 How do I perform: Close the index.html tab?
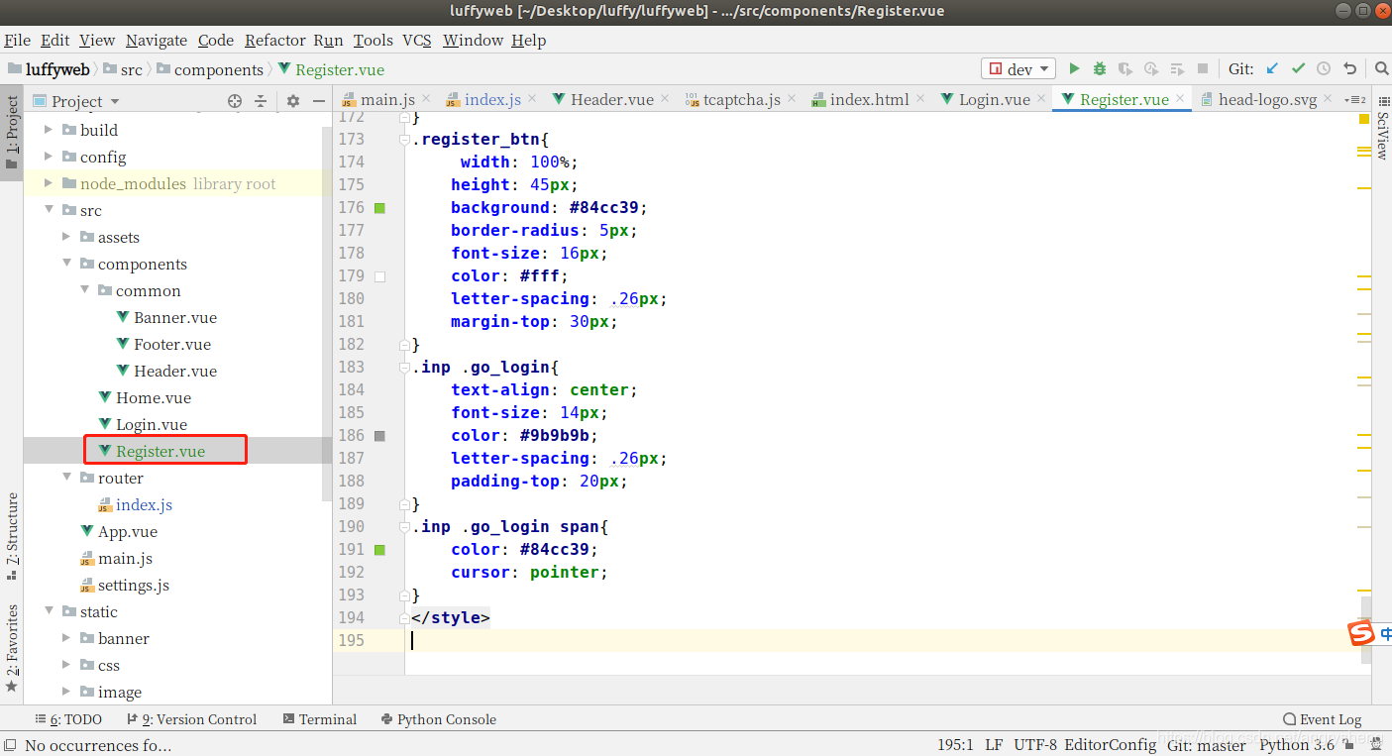coord(919,98)
